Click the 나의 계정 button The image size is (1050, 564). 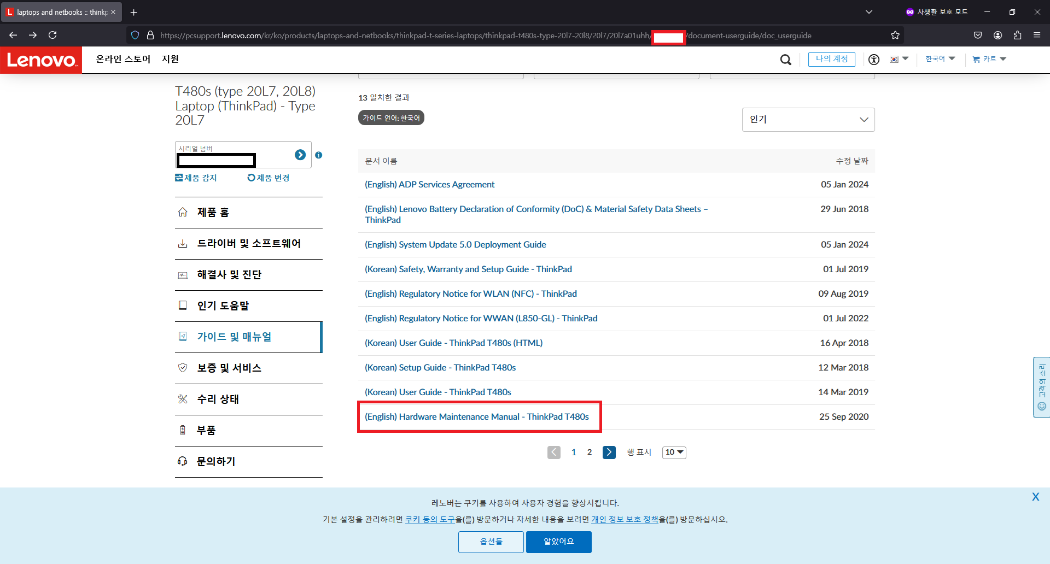tap(832, 59)
